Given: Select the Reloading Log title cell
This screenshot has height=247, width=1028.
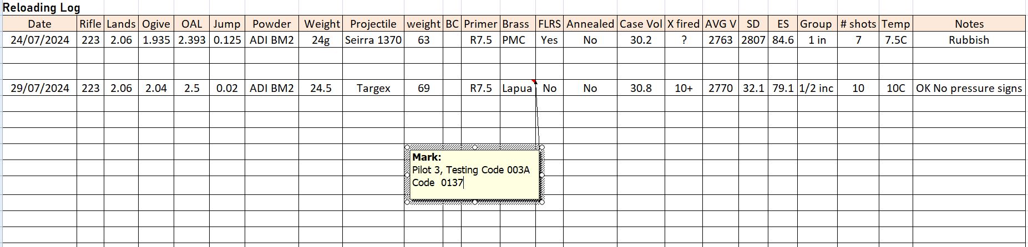Looking at the screenshot, I should 41,8.
